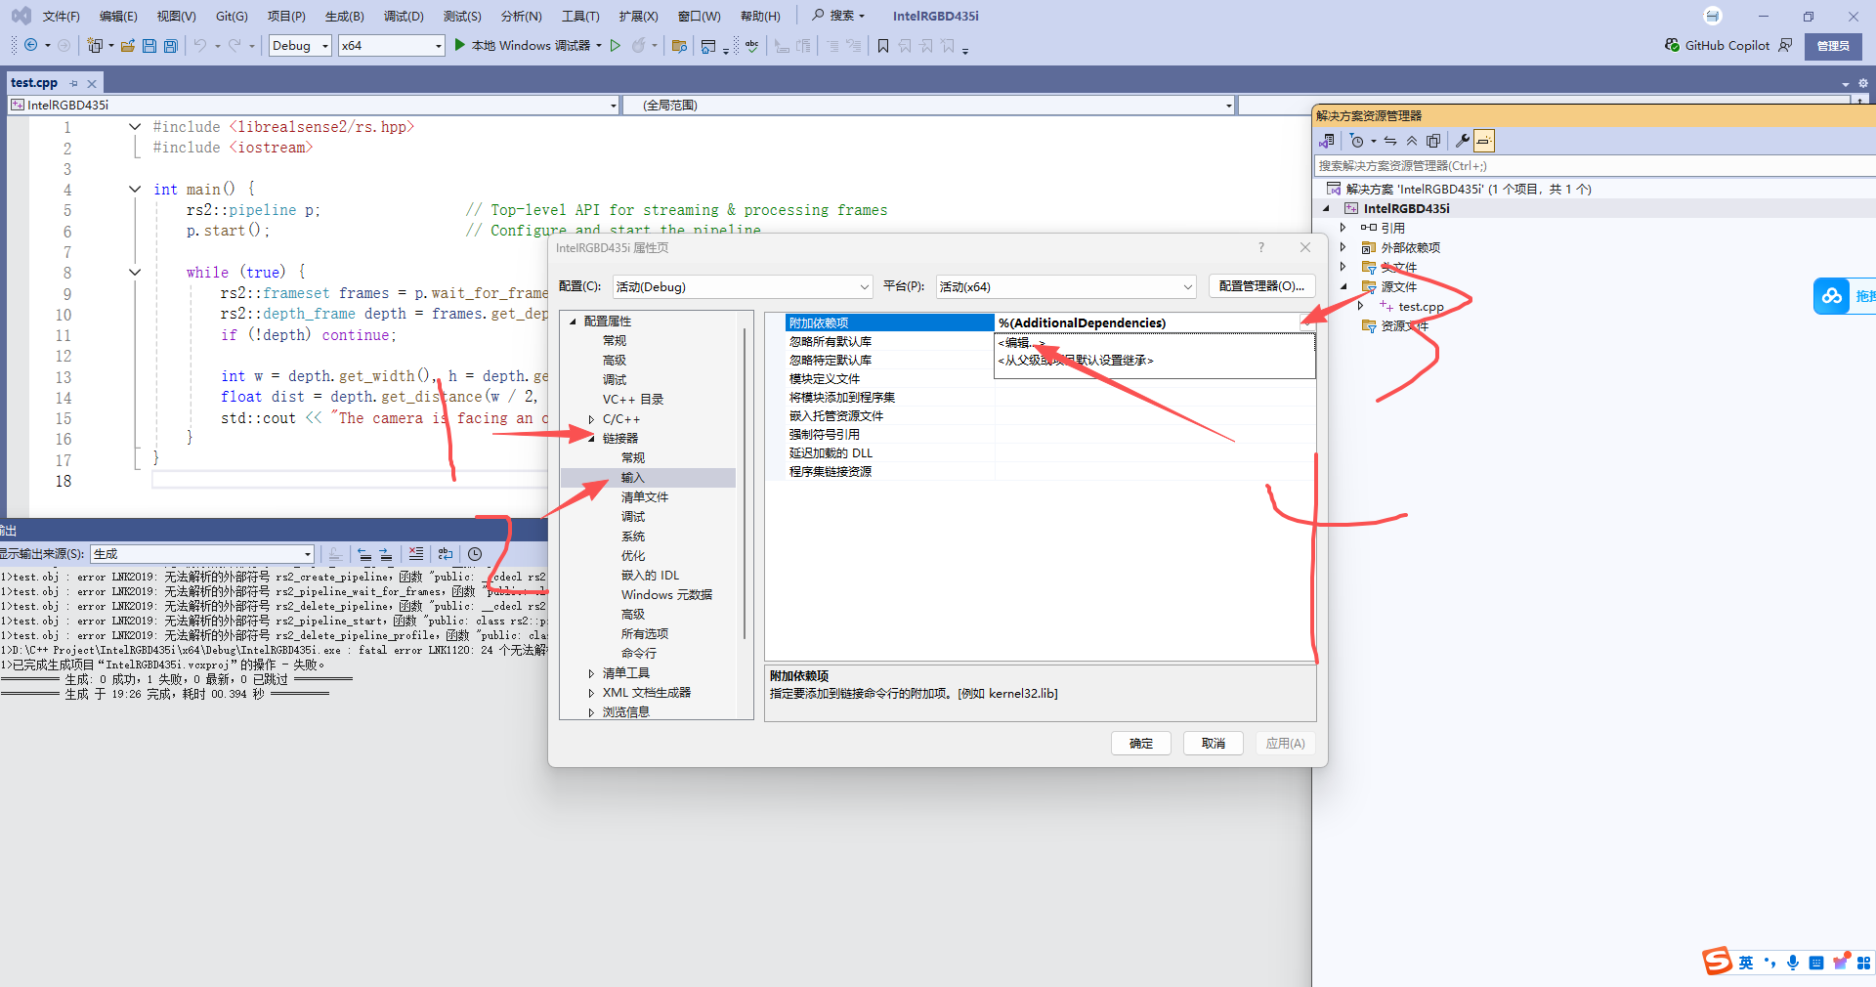Select test.cpp in Solution Explorer
The width and height of the screenshot is (1876, 987).
click(1421, 307)
